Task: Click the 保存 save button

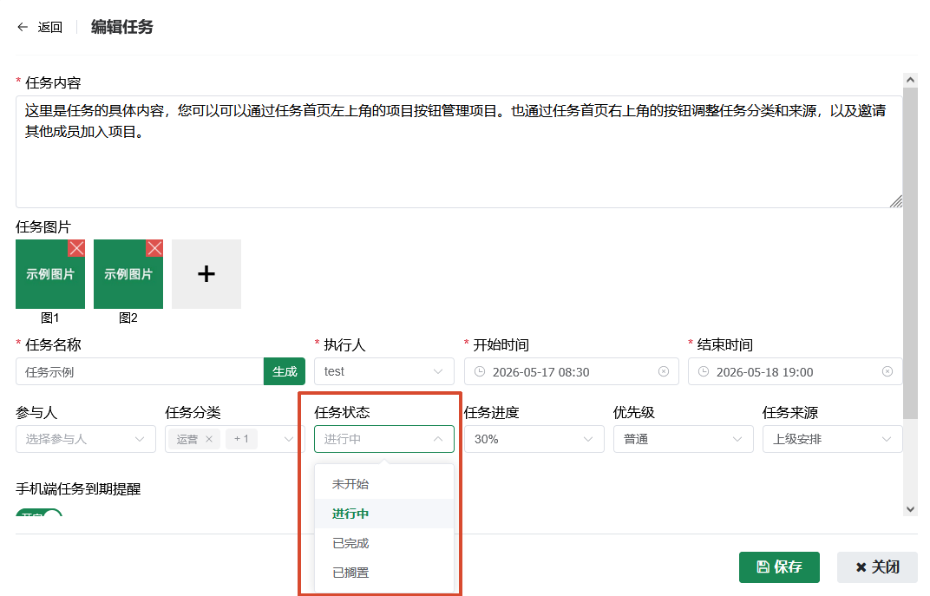Action: tap(779, 567)
